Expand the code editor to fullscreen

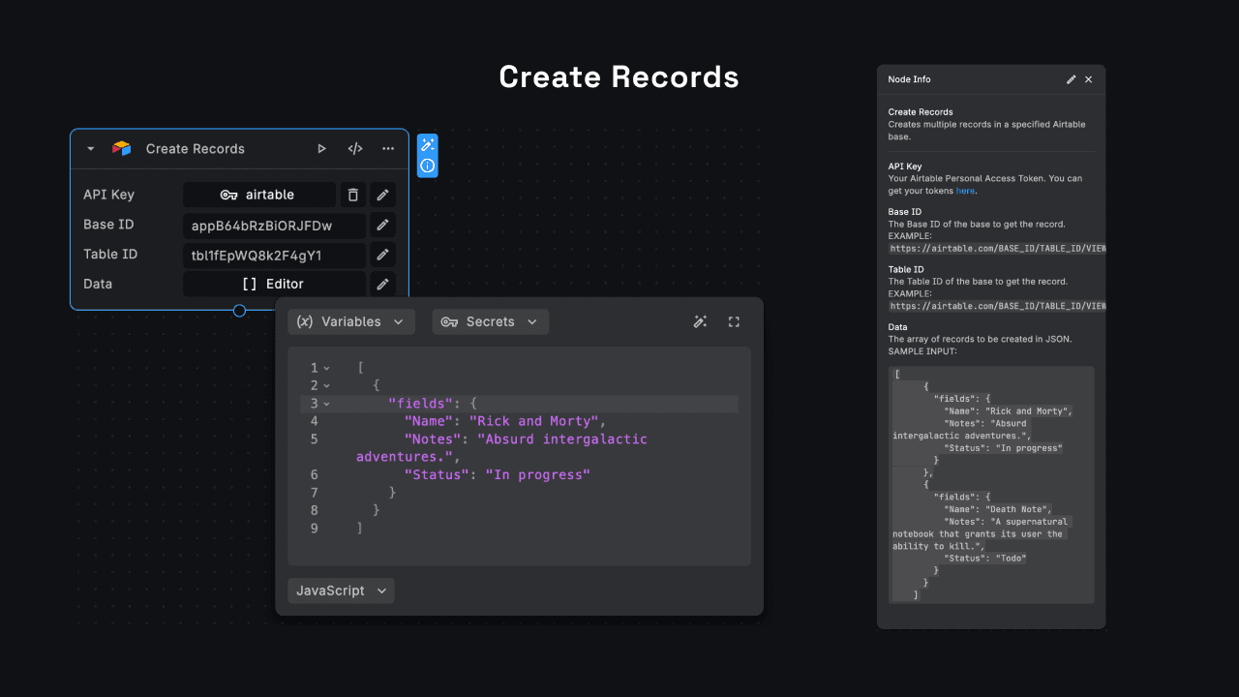(x=734, y=321)
